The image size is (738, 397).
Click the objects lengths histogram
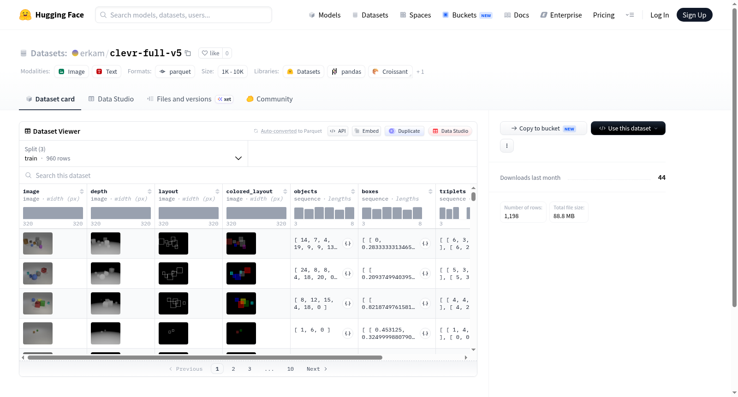(x=324, y=213)
